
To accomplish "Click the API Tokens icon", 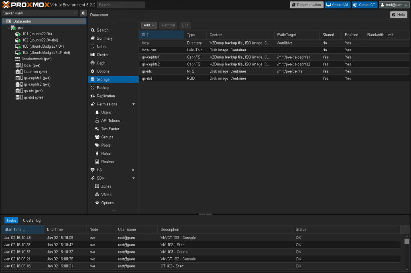I will tap(97, 121).
